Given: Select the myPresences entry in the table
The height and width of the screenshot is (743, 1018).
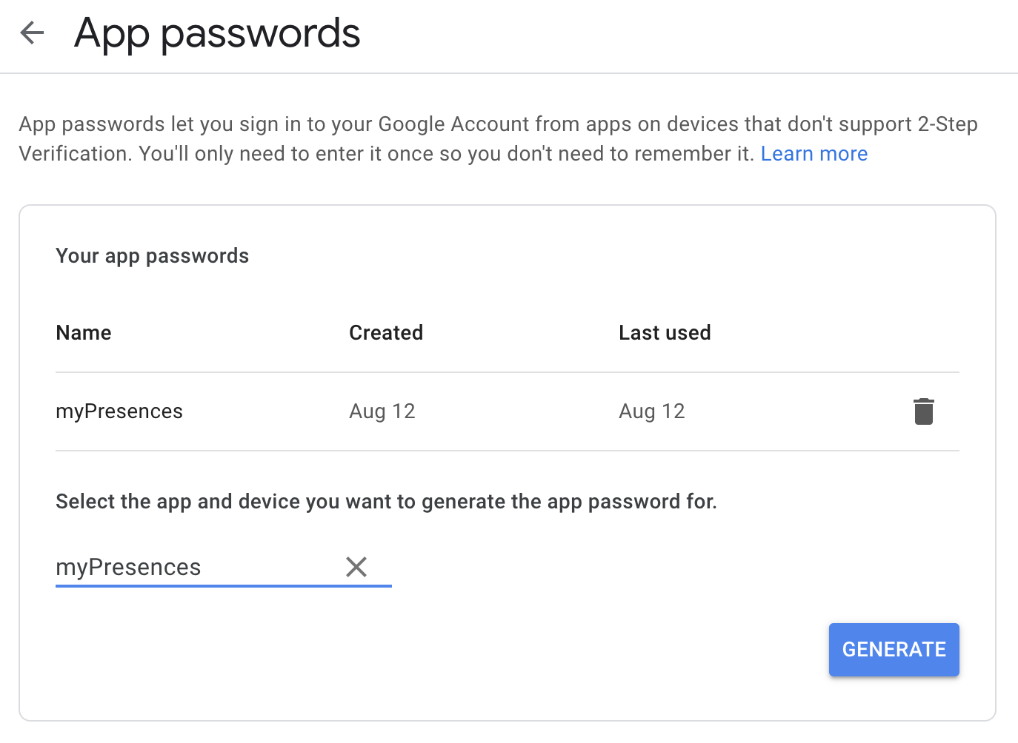Looking at the screenshot, I should point(119,411).
